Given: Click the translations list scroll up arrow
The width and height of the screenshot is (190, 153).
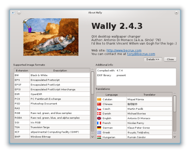Looking at the screenshot, I should click(x=175, y=94).
